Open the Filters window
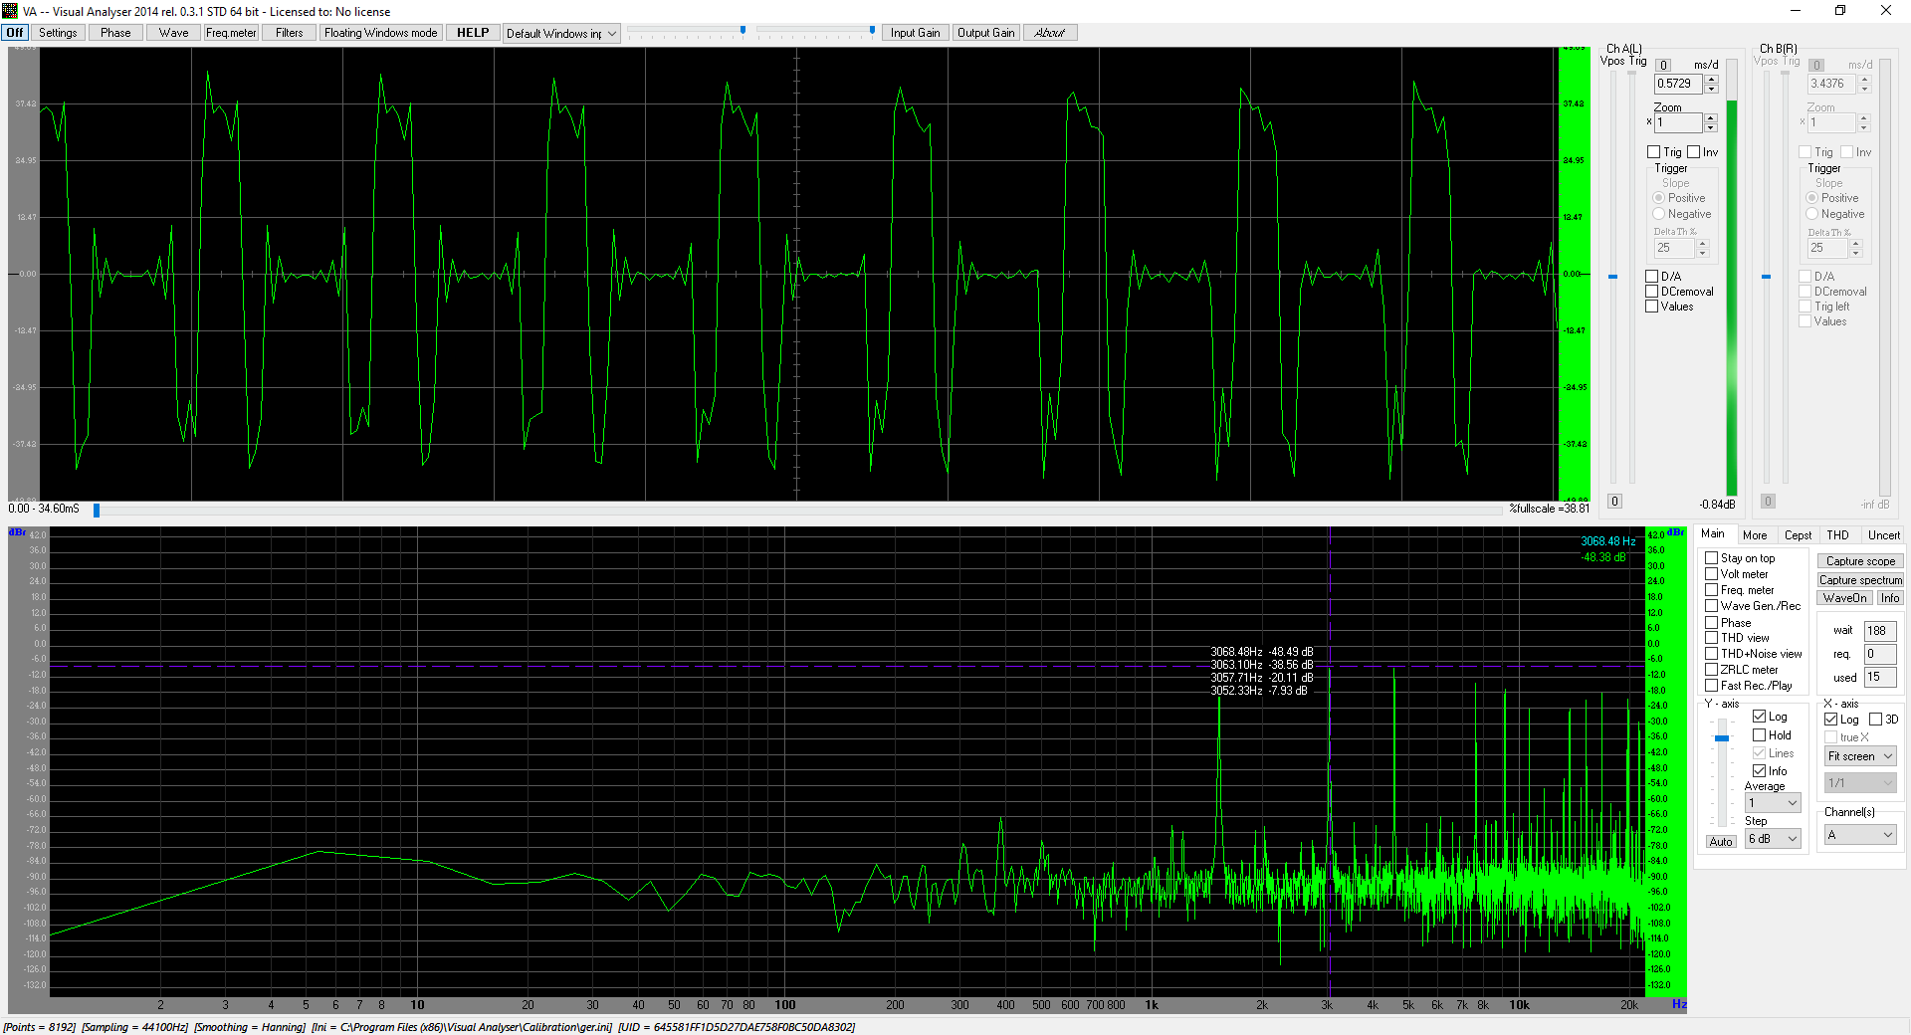1911x1035 pixels. [289, 33]
